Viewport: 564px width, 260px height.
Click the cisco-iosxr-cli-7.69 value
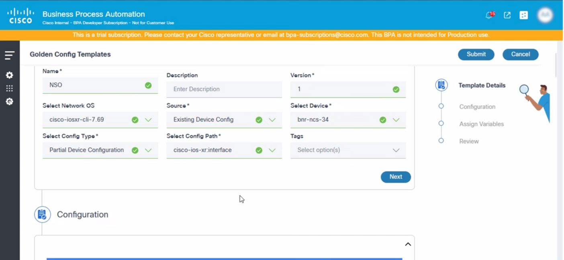tap(77, 120)
